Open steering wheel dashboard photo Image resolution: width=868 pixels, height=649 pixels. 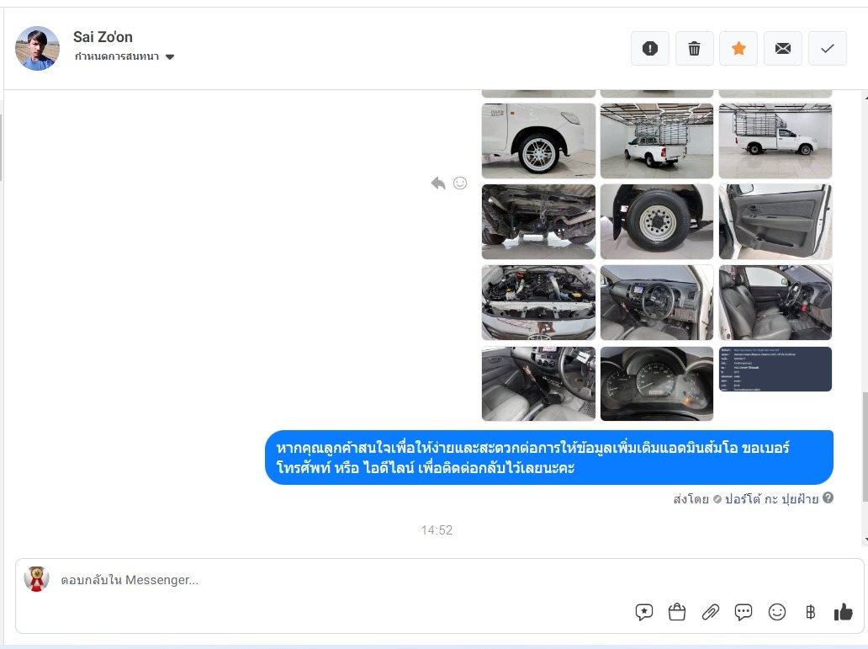[657, 302]
